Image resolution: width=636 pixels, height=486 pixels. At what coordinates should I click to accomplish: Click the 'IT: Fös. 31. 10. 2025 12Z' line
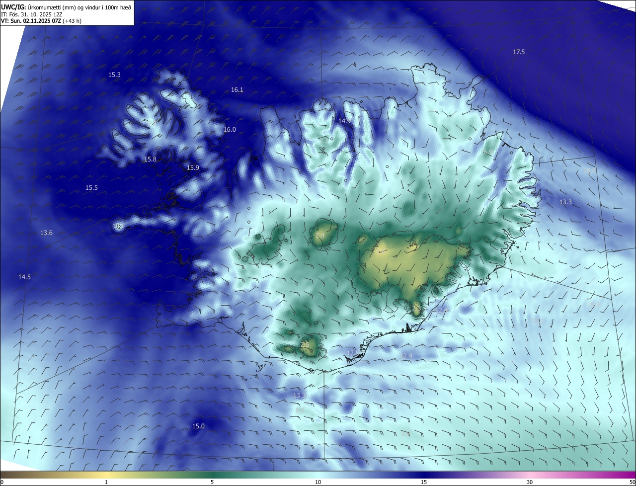[x=31, y=14]
